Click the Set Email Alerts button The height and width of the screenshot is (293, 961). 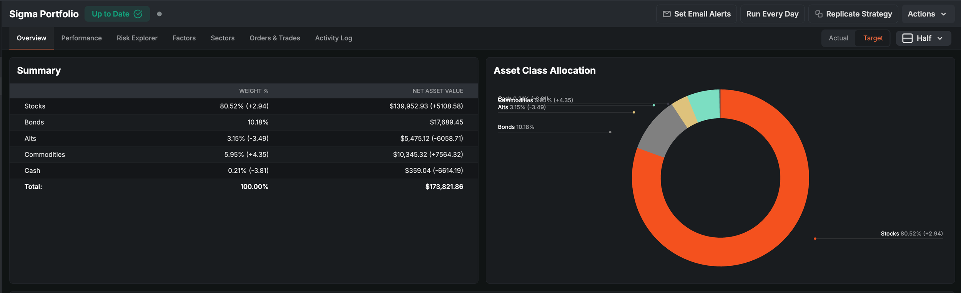(696, 14)
